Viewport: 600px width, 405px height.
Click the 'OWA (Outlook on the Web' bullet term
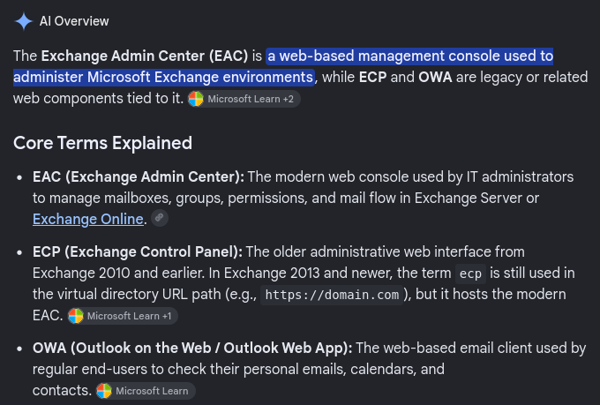[122, 348]
